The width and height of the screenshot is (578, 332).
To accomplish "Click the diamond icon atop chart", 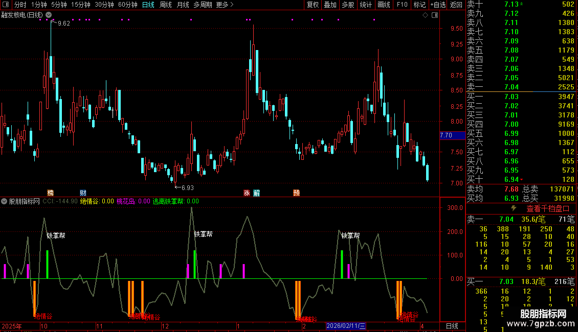I will point(425,15).
